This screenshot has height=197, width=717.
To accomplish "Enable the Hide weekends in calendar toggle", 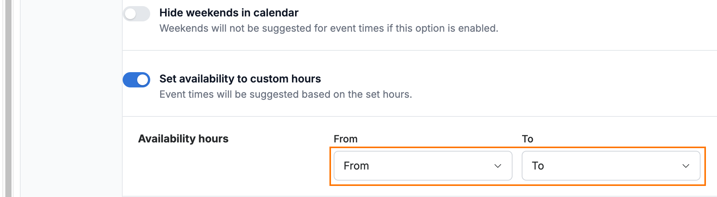I will point(136,14).
